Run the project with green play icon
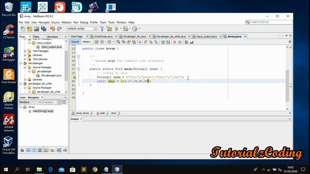Viewport: 310px width, 174px height. tap(117, 29)
